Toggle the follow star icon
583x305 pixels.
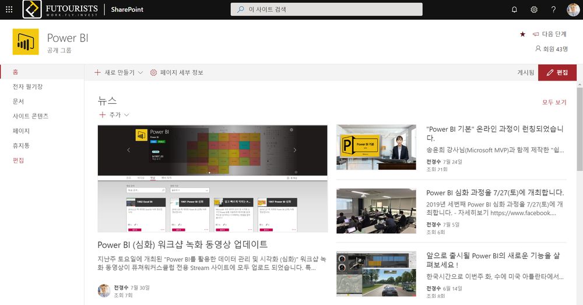(522, 34)
